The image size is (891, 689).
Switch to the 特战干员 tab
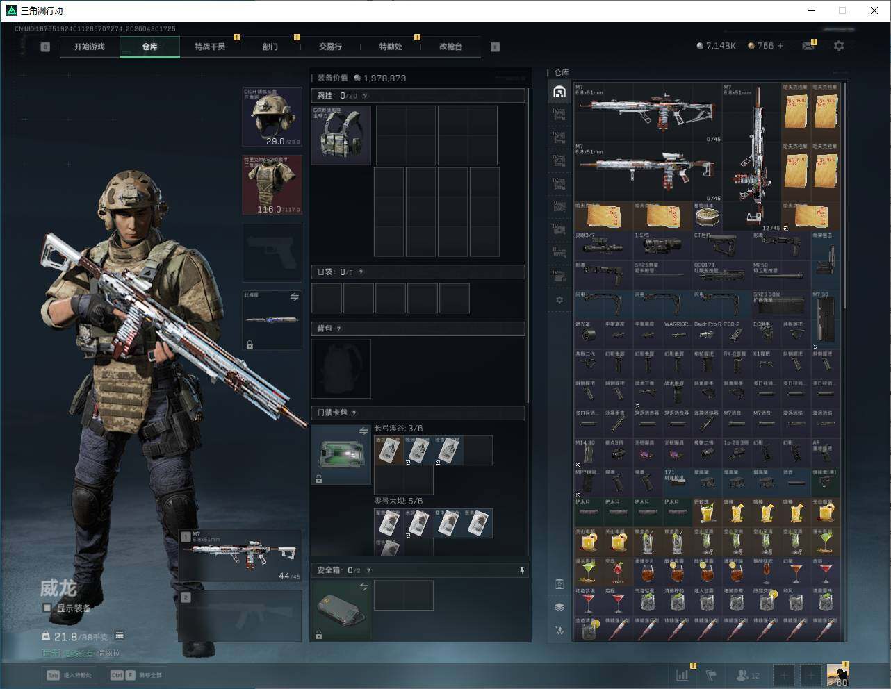(210, 47)
